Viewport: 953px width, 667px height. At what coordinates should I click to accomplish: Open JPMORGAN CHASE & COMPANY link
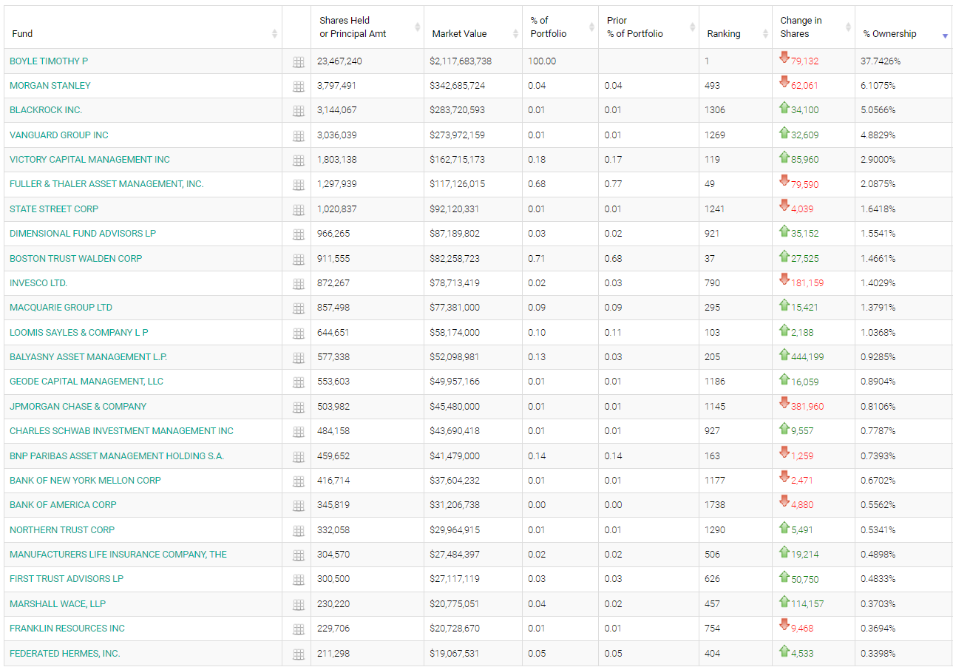click(x=78, y=406)
